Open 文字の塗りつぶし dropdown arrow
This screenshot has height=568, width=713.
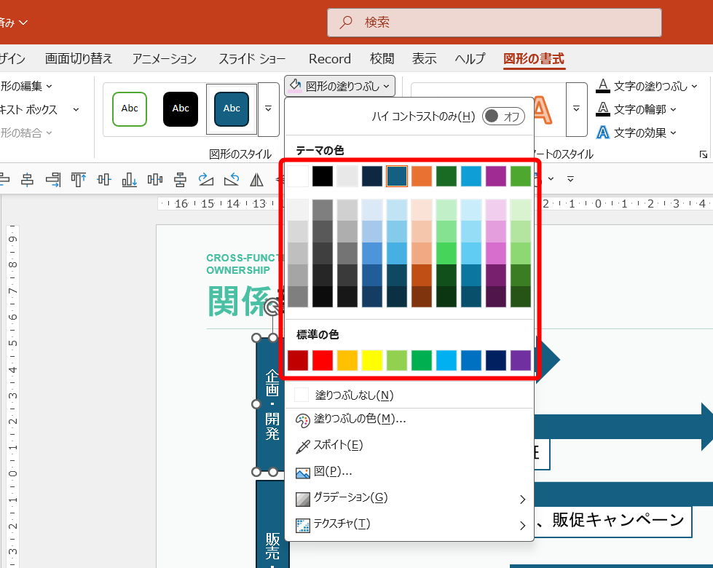pyautogui.click(x=694, y=86)
